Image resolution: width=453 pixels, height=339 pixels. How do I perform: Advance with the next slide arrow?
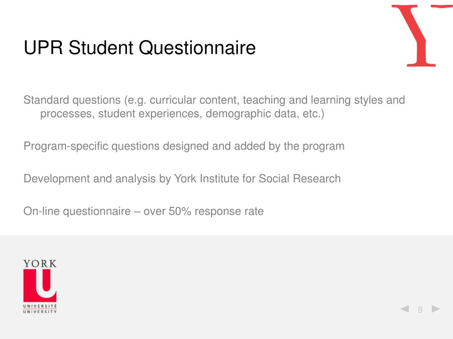[x=436, y=309]
